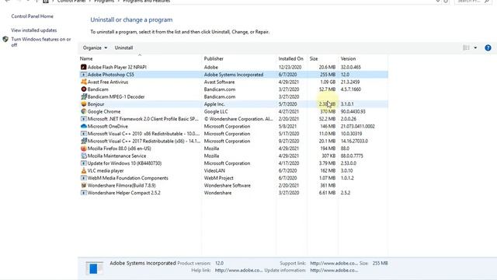This screenshot has width=497, height=280.
Task: Click the 307 KB size cell
Action: coord(328,156)
